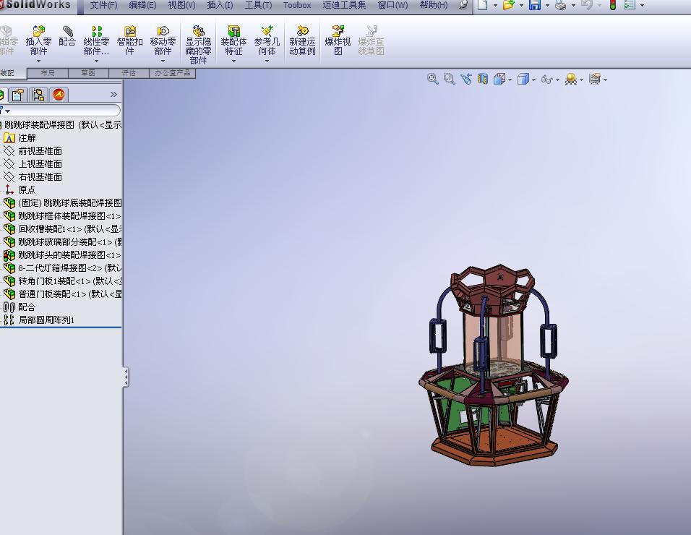Open the dropdown under Insert Components
This screenshot has height=535, width=691.
[x=38, y=61]
